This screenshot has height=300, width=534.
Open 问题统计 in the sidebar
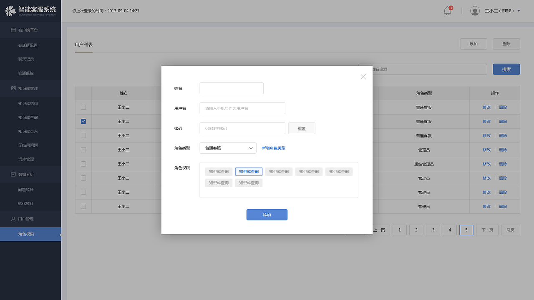(x=26, y=190)
